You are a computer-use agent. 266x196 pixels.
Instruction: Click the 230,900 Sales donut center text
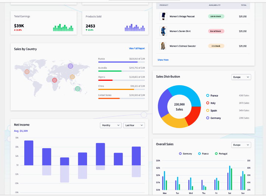click(179, 107)
